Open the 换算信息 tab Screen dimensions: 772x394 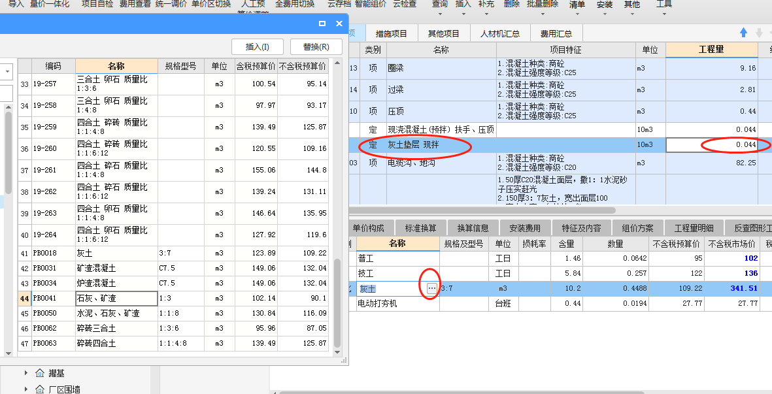(473, 228)
